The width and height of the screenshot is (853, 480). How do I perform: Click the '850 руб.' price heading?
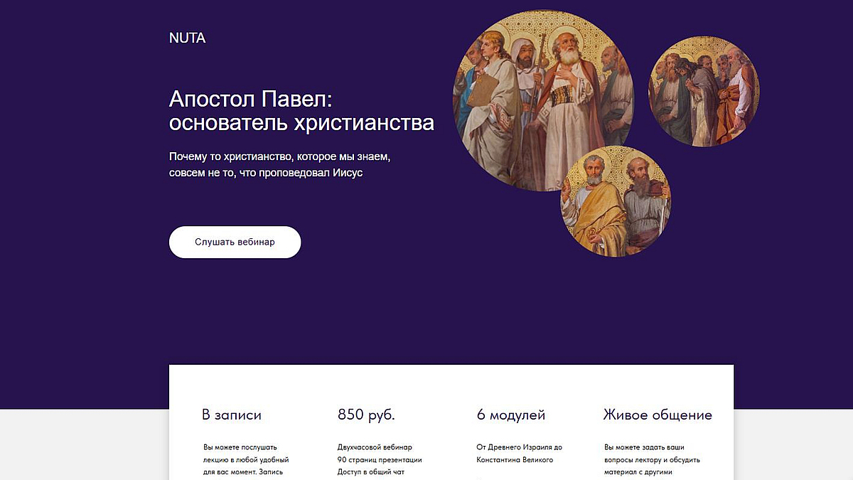click(x=366, y=415)
